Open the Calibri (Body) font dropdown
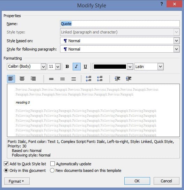The height and width of the screenshot is (190, 184). tap(43, 67)
